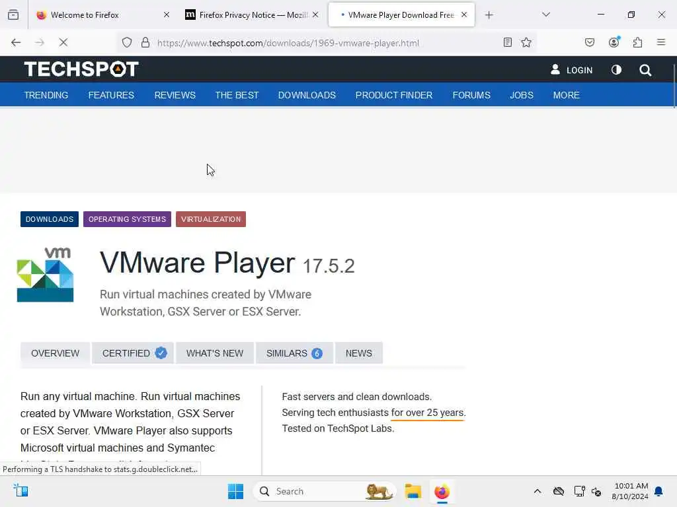Click the OneDrive cloud tray icon
The height and width of the screenshot is (507, 677).
[x=559, y=491]
